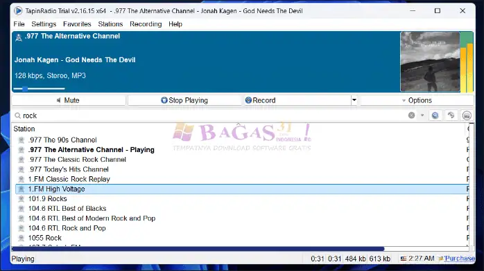
Task: Click the blue search button icon
Action: (435, 115)
